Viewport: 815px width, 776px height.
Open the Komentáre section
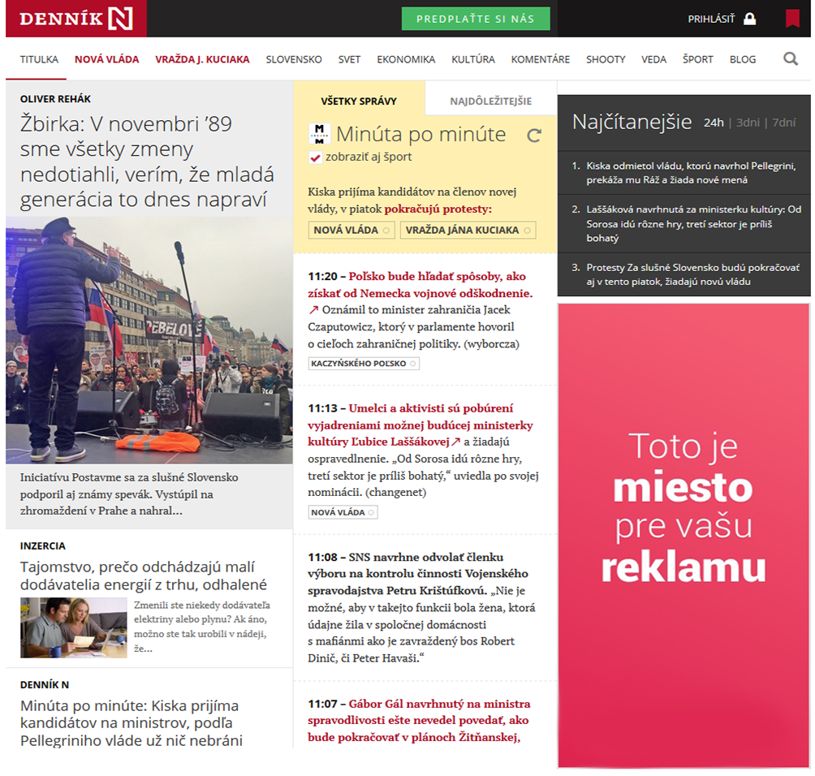pyautogui.click(x=541, y=59)
